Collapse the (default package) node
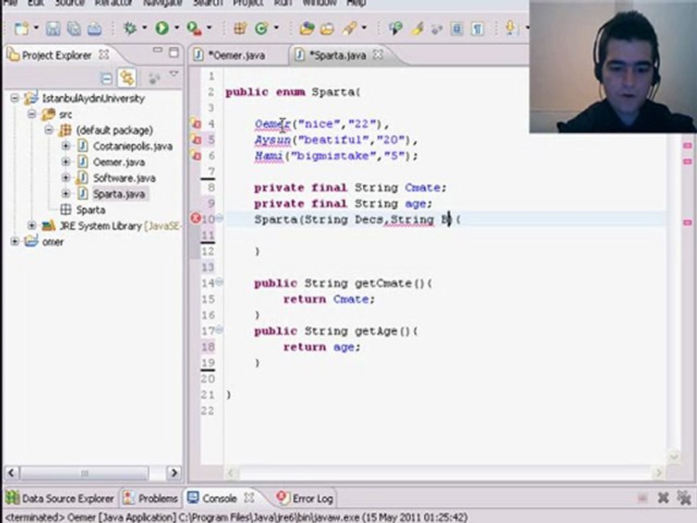This screenshot has width=697, height=523. (49, 130)
